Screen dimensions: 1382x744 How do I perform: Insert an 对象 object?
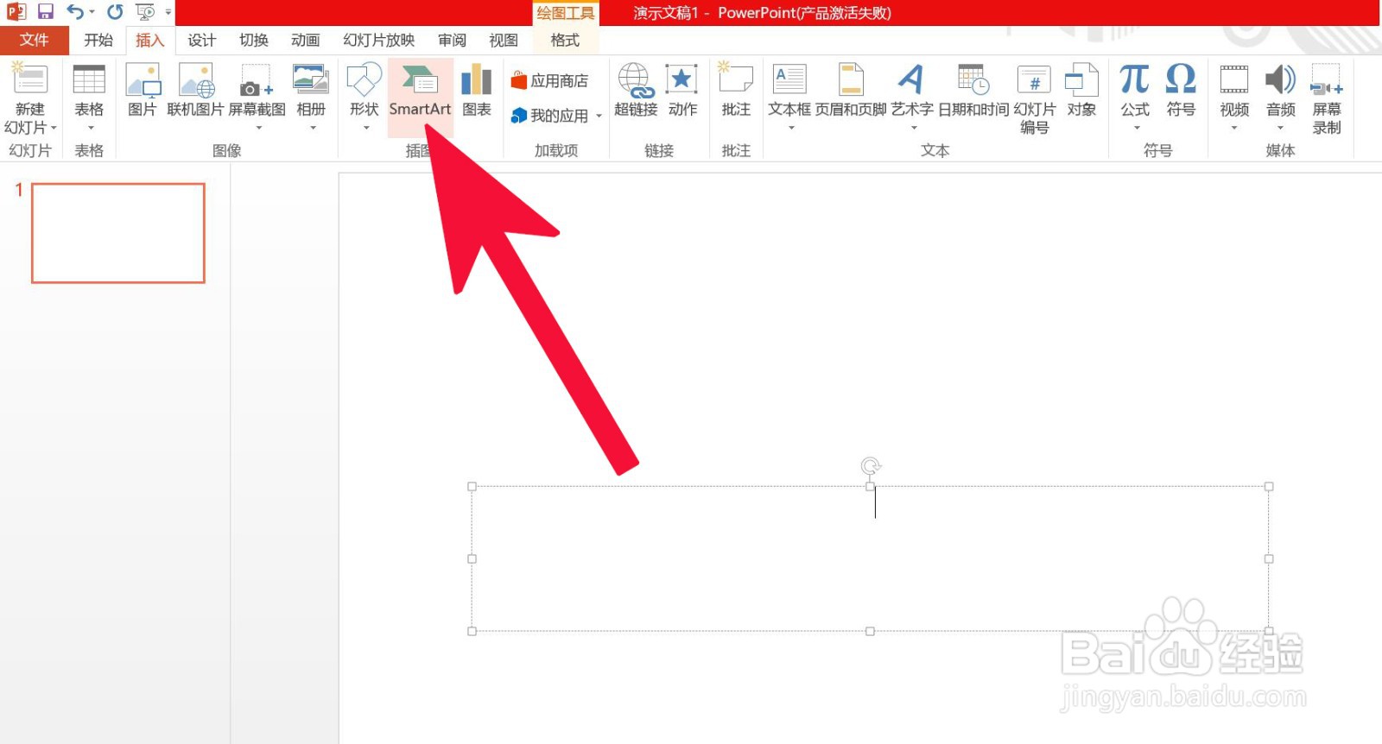1081,91
